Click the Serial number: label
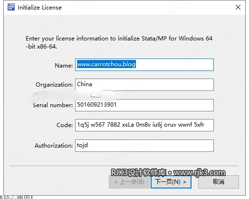This screenshot has height=199, width=249. 53,105
